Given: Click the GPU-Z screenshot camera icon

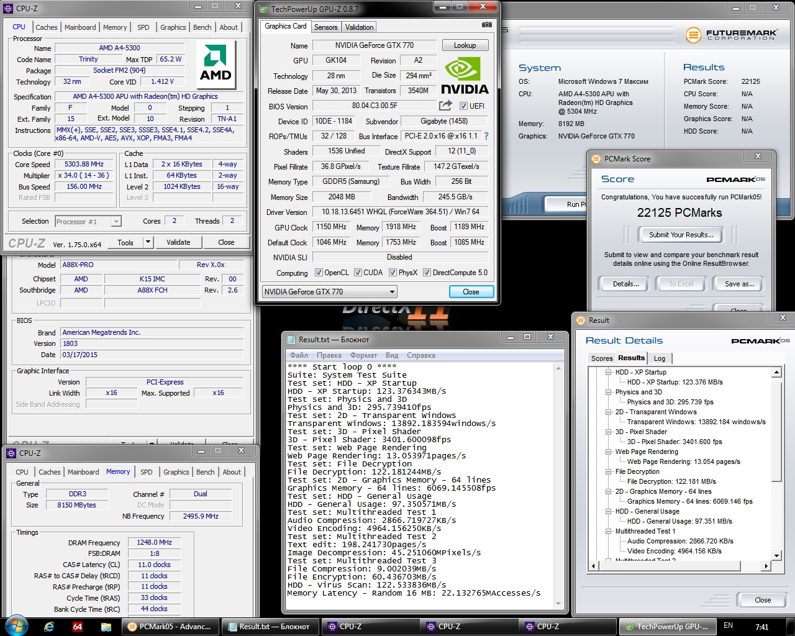Looking at the screenshot, I should (486, 25).
